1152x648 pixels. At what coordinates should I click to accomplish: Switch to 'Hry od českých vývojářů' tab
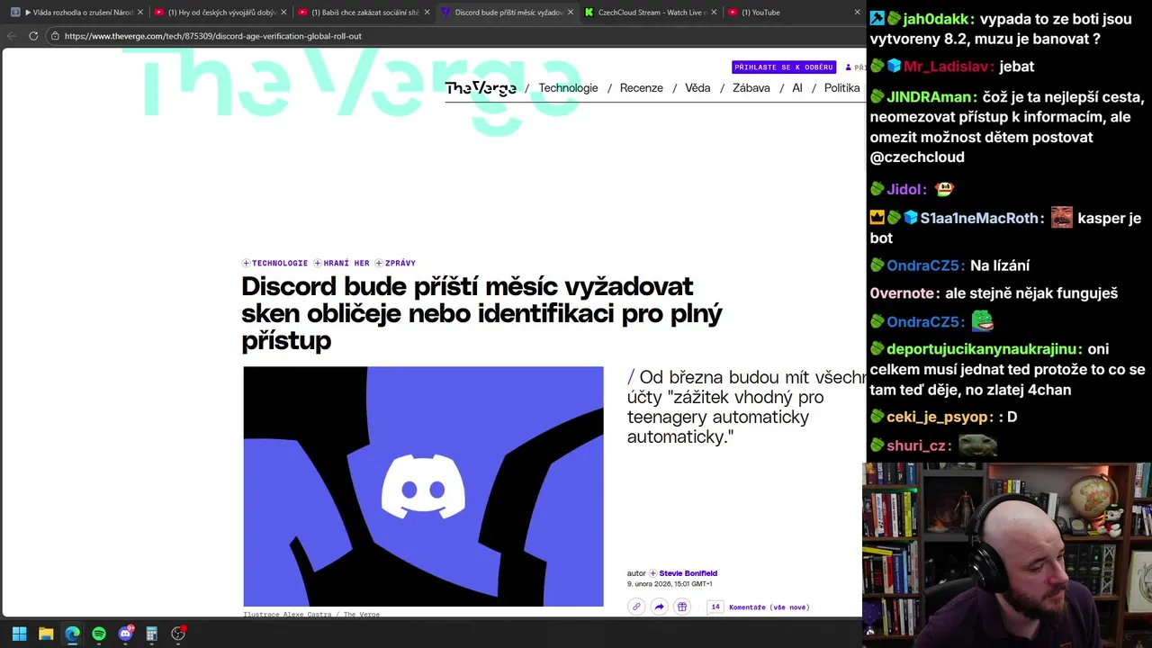pyautogui.click(x=220, y=13)
